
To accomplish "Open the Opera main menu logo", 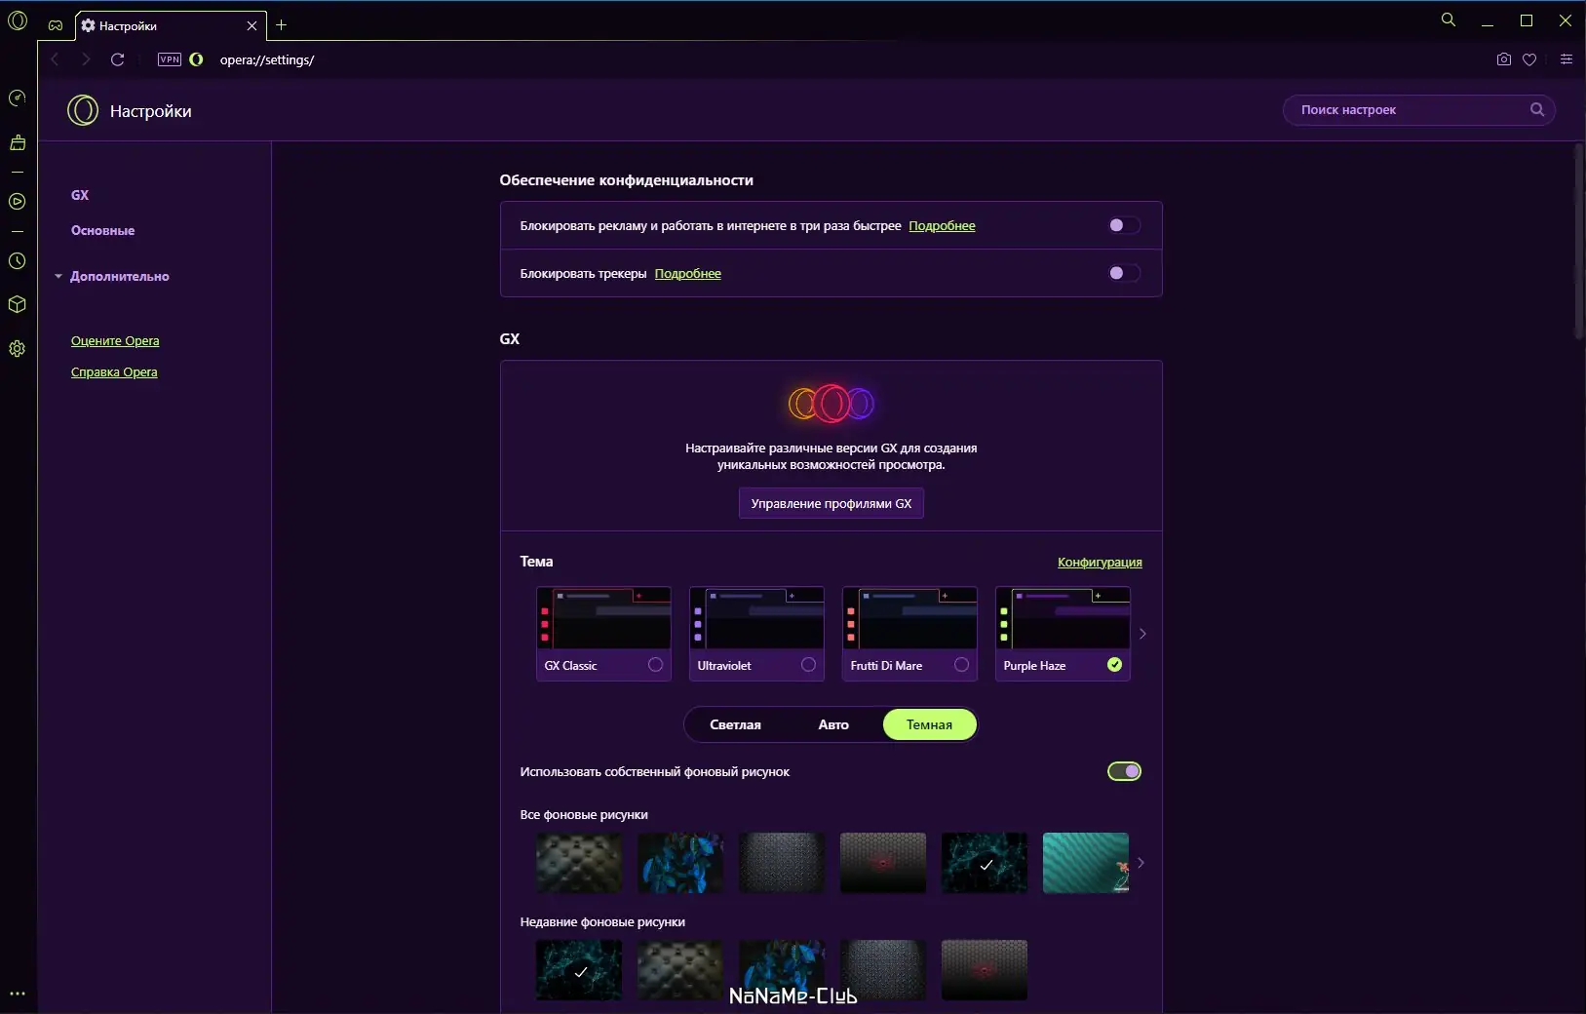I will (x=18, y=20).
